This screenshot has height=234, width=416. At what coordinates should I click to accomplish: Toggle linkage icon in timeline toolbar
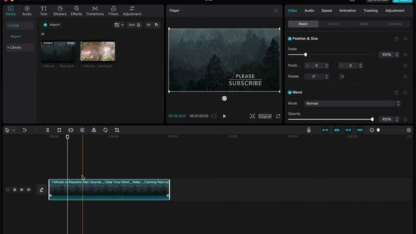coord(348,130)
